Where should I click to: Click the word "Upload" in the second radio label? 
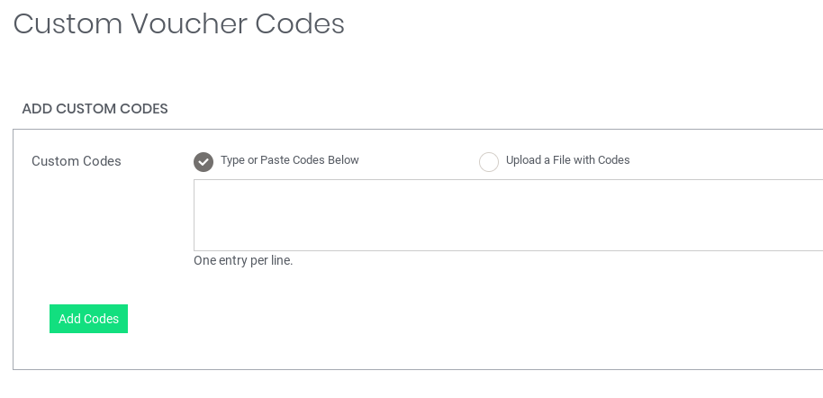point(524,160)
